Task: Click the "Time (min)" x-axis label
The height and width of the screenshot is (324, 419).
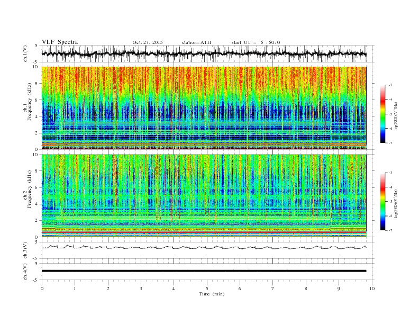Action: click(x=212, y=294)
